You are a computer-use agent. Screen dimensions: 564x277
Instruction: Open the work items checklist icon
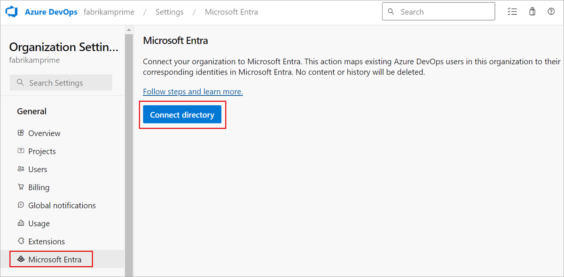point(512,11)
